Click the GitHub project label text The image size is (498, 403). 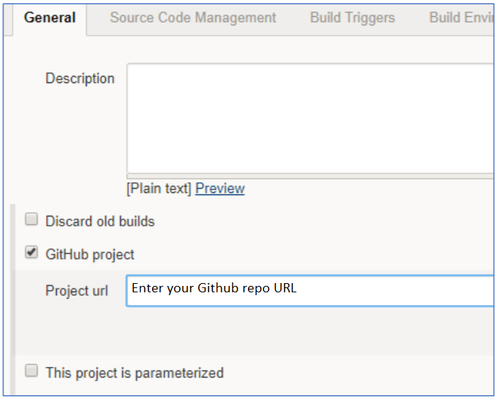coord(90,255)
